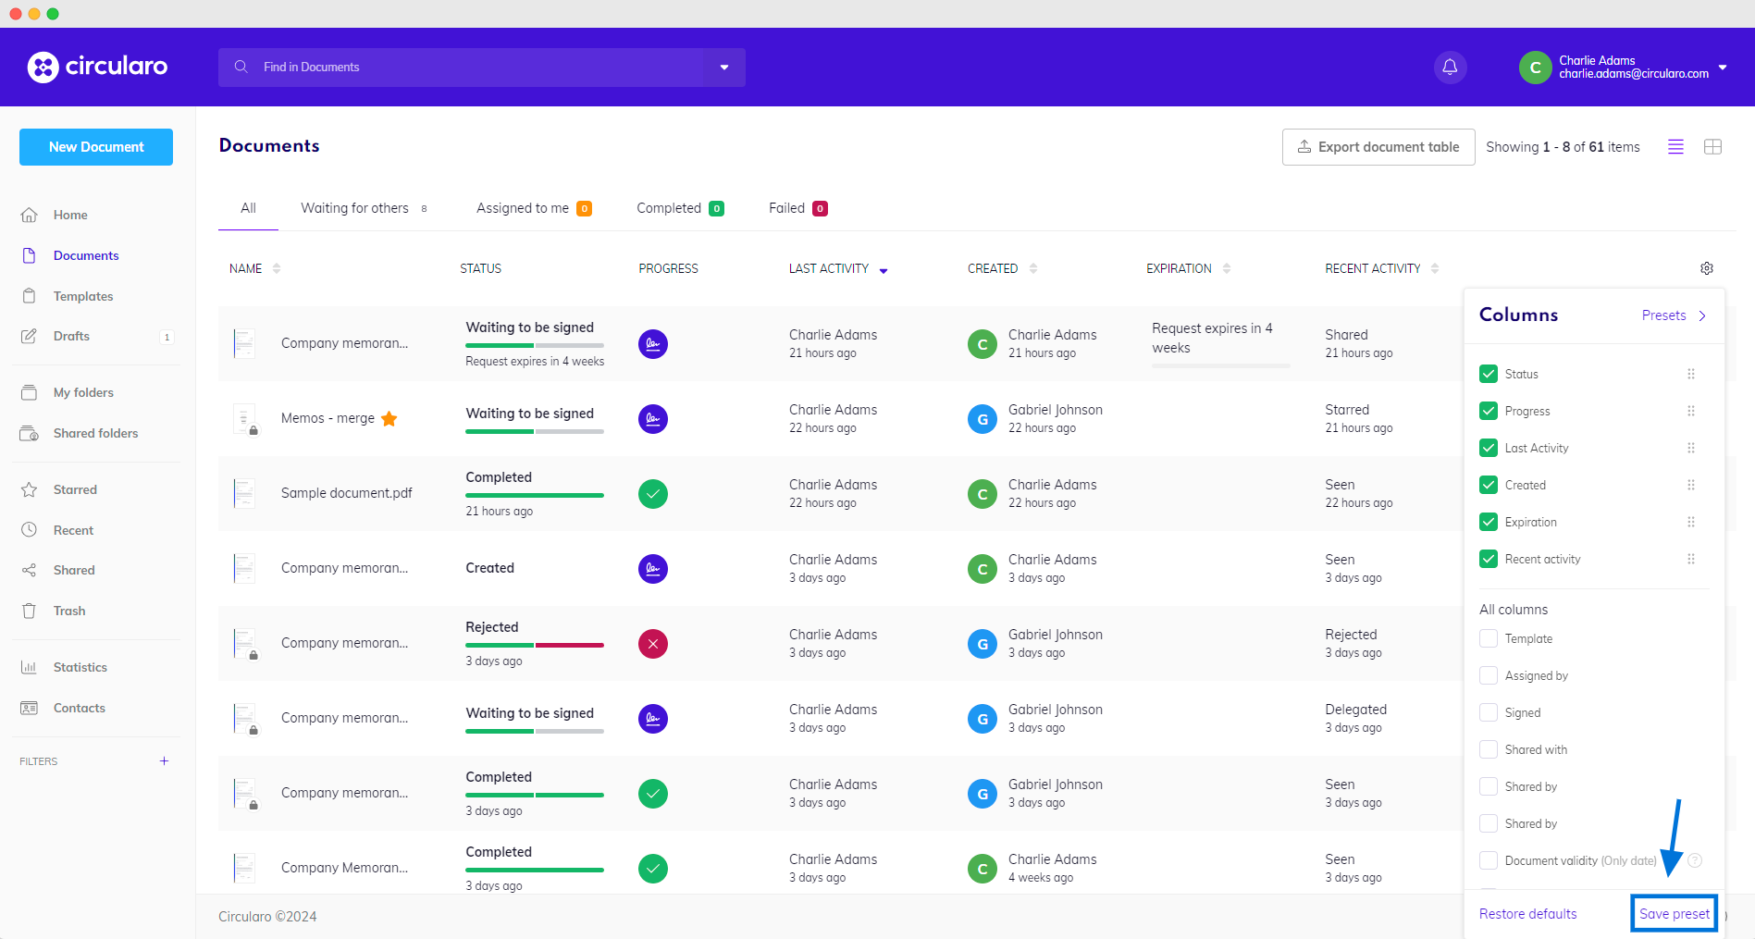Click Restore defaults link
This screenshot has height=939, width=1755.
[x=1527, y=914]
